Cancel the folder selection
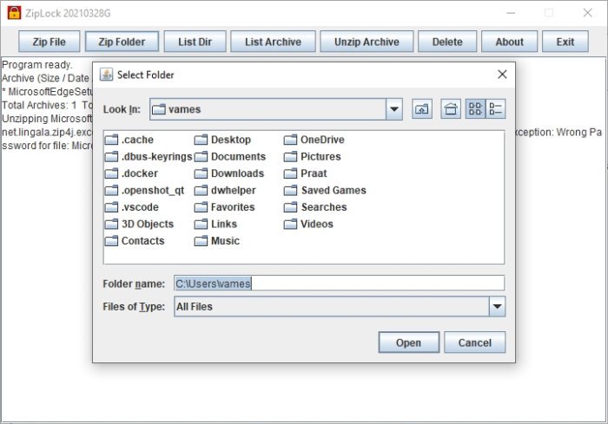Viewport: 608px width, 424px height. [474, 342]
